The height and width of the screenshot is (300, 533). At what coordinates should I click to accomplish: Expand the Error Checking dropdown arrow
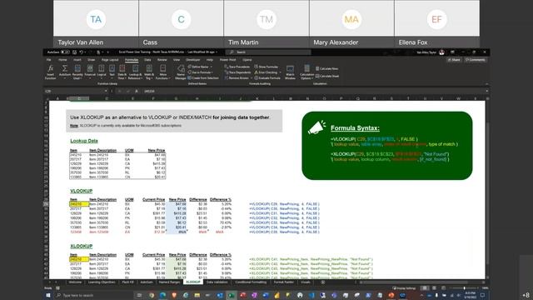[x=280, y=72]
